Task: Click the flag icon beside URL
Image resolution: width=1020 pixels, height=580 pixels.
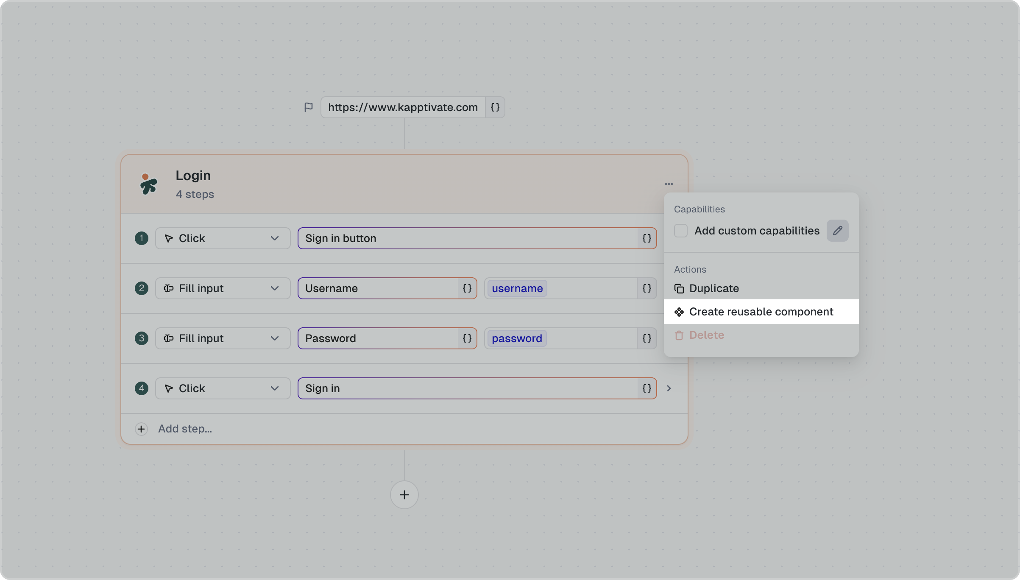Action: pos(308,107)
